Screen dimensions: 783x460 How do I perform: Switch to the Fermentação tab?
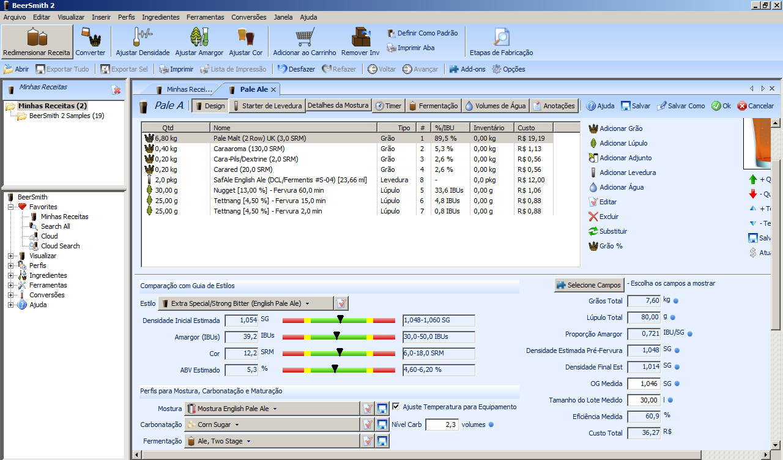pyautogui.click(x=433, y=106)
